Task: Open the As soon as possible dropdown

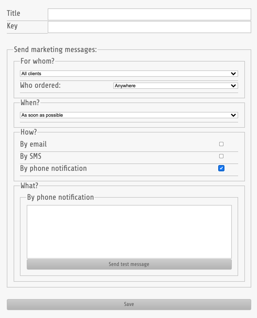Action: click(129, 115)
